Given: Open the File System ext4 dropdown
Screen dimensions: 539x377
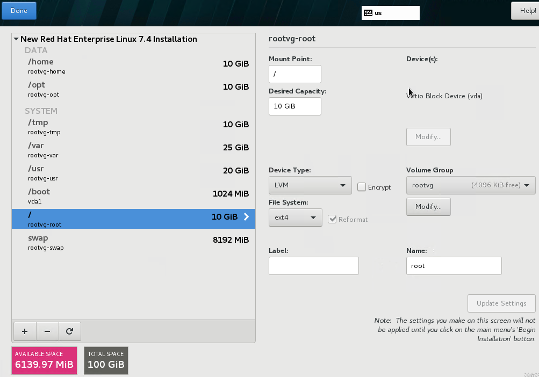Looking at the screenshot, I should point(295,218).
